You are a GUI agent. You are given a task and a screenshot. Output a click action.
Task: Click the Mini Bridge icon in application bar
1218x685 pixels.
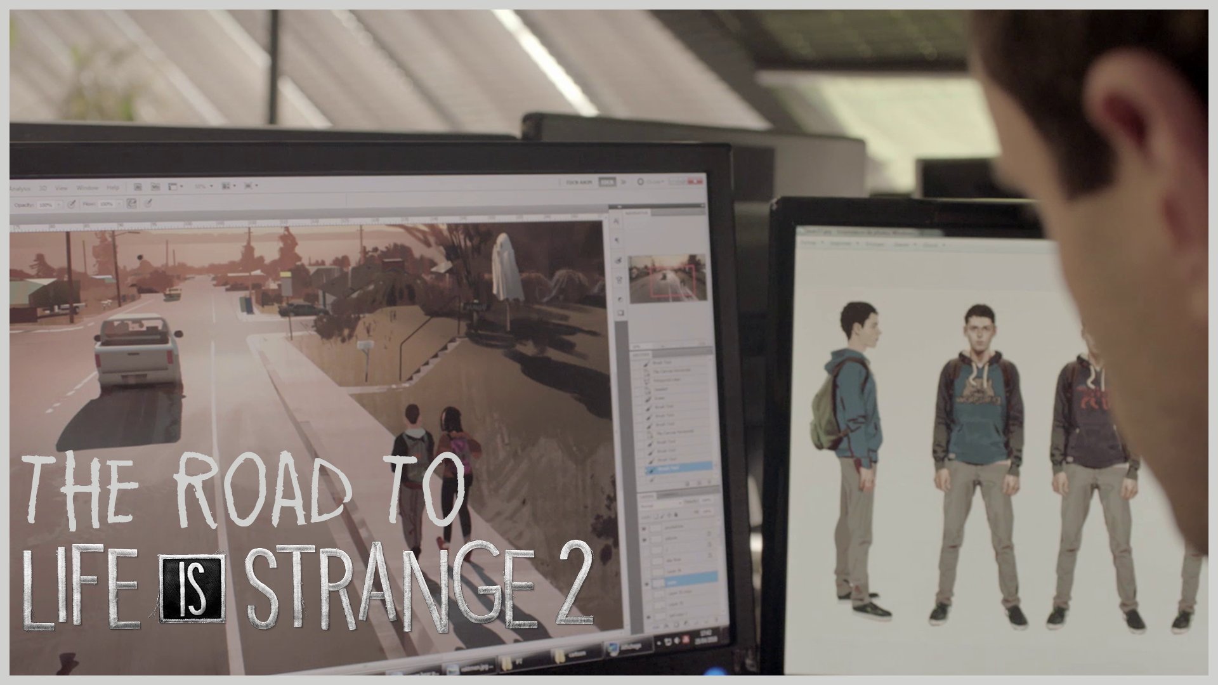pyautogui.click(x=155, y=187)
